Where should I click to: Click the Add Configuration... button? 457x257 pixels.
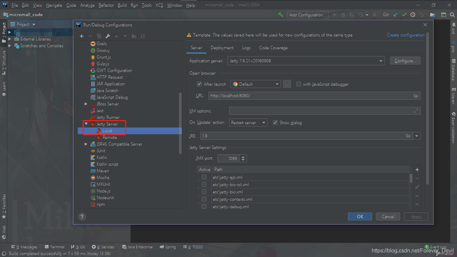[307, 15]
